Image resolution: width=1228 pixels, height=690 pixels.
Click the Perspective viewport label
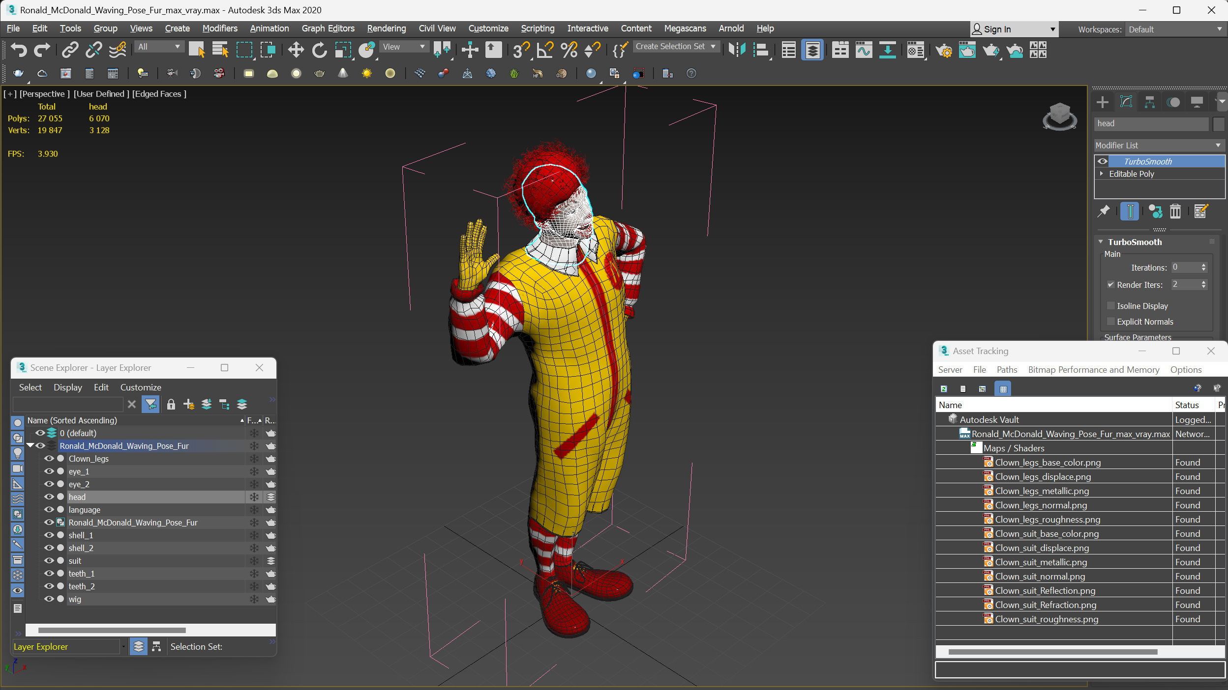click(x=44, y=94)
